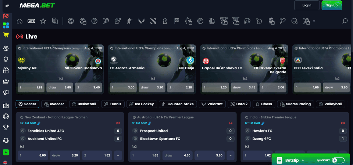Screen dimensions: 353x165
Task: Click the star favorites icon
Action: [x=43, y=21]
